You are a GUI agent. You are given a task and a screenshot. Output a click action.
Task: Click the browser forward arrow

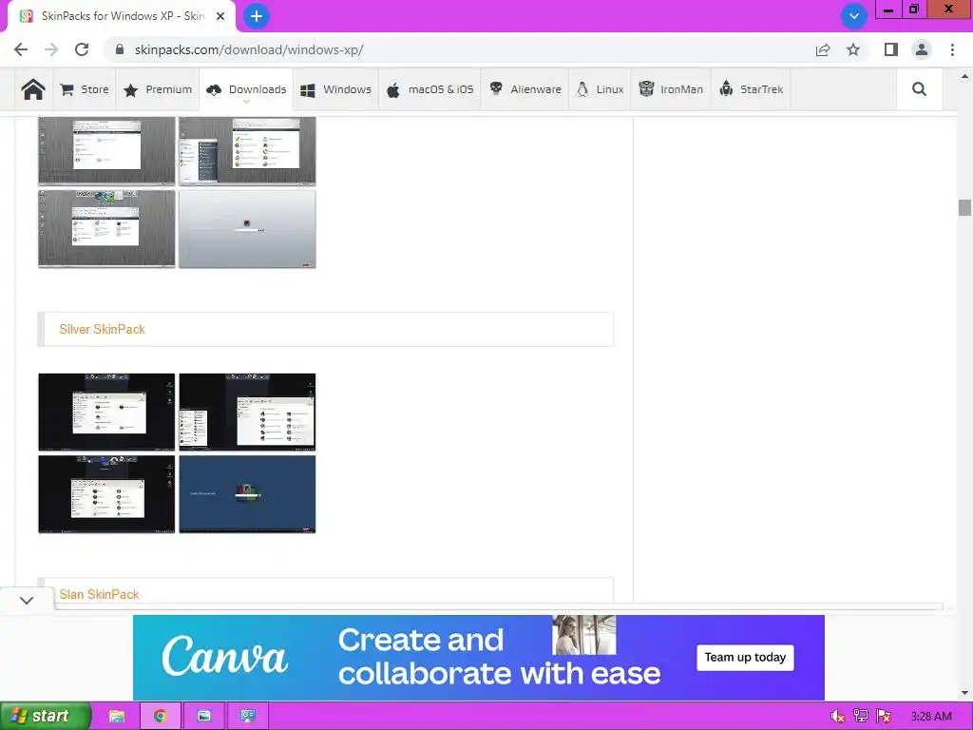tap(51, 49)
